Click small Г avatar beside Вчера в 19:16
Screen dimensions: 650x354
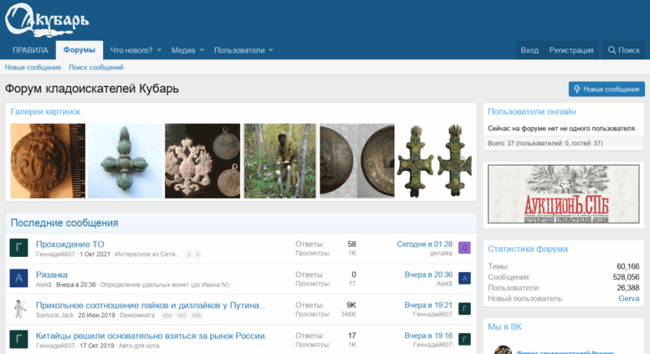464,340
